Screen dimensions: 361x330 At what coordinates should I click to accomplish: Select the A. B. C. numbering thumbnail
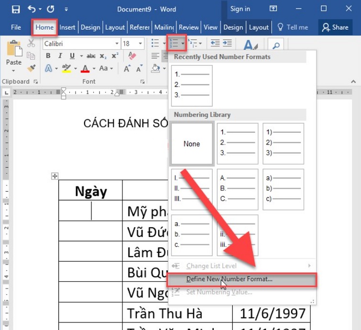[237, 189]
